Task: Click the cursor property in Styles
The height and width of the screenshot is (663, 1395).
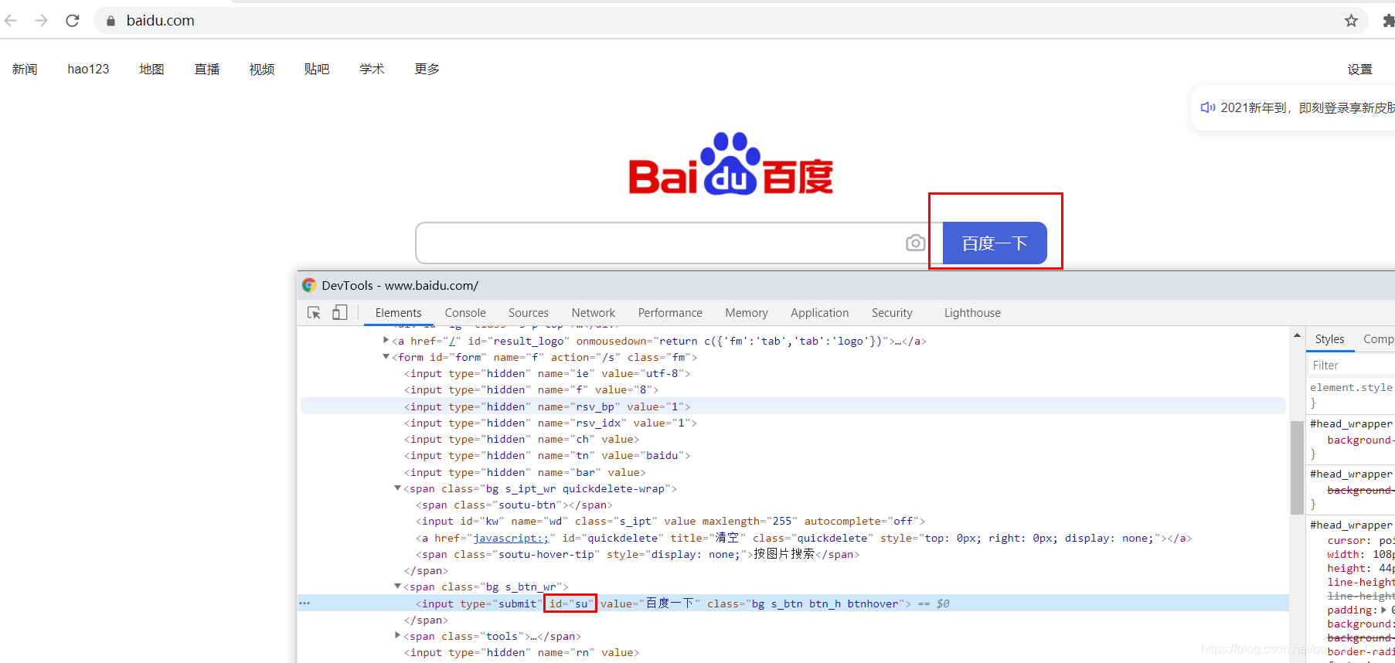Action: click(x=1348, y=540)
